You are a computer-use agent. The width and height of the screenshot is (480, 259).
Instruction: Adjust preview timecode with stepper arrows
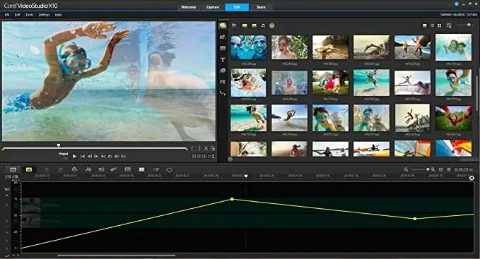[213, 157]
